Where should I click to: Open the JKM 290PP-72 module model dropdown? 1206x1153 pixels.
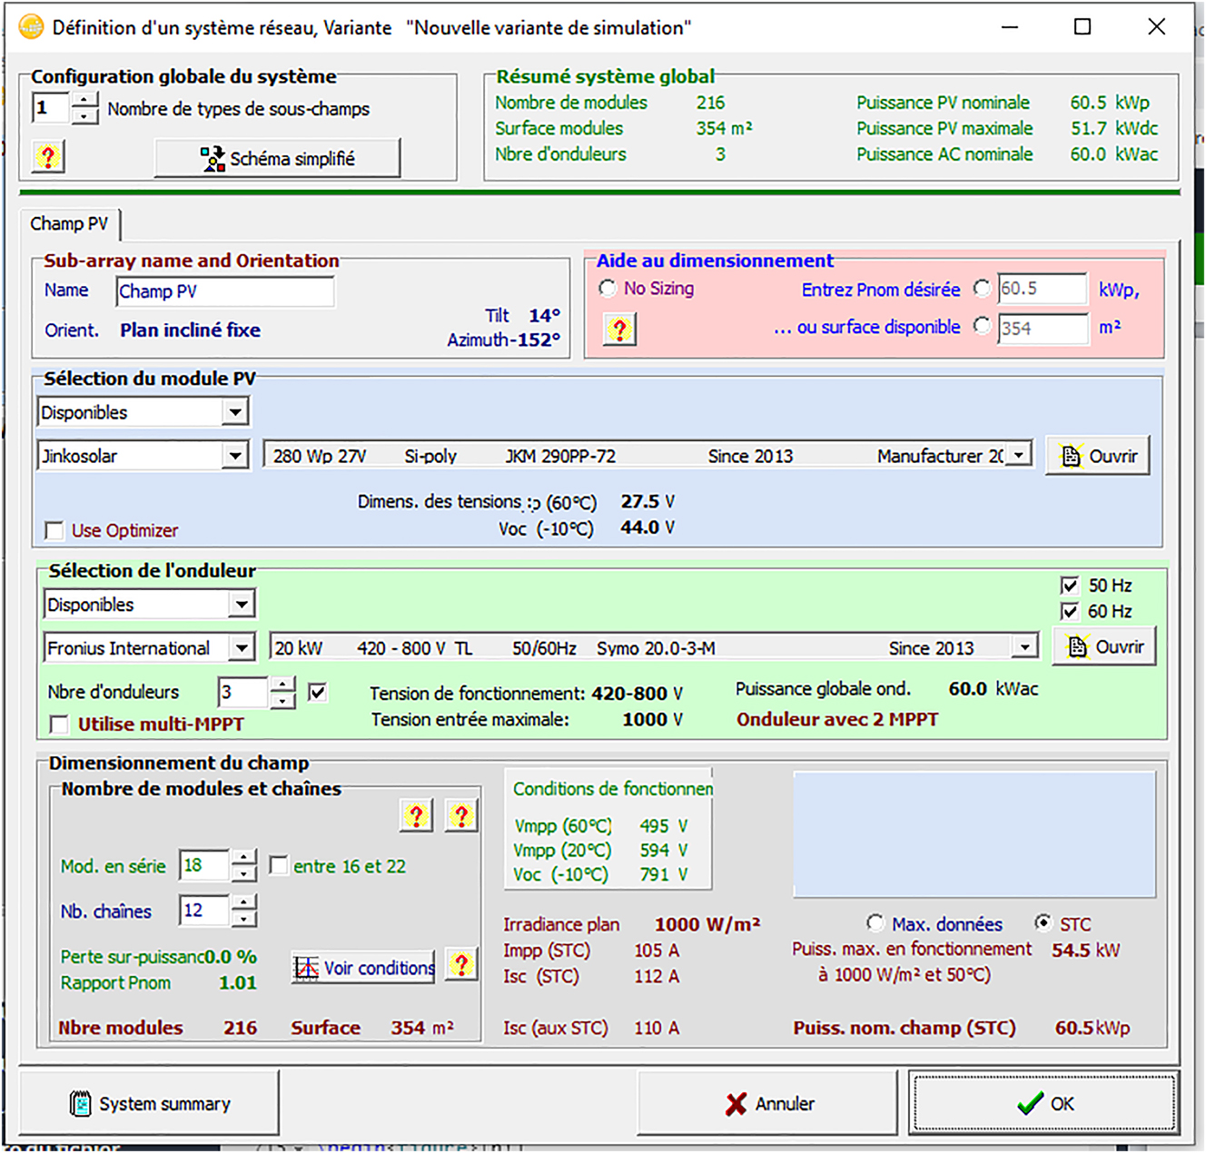click(1020, 455)
